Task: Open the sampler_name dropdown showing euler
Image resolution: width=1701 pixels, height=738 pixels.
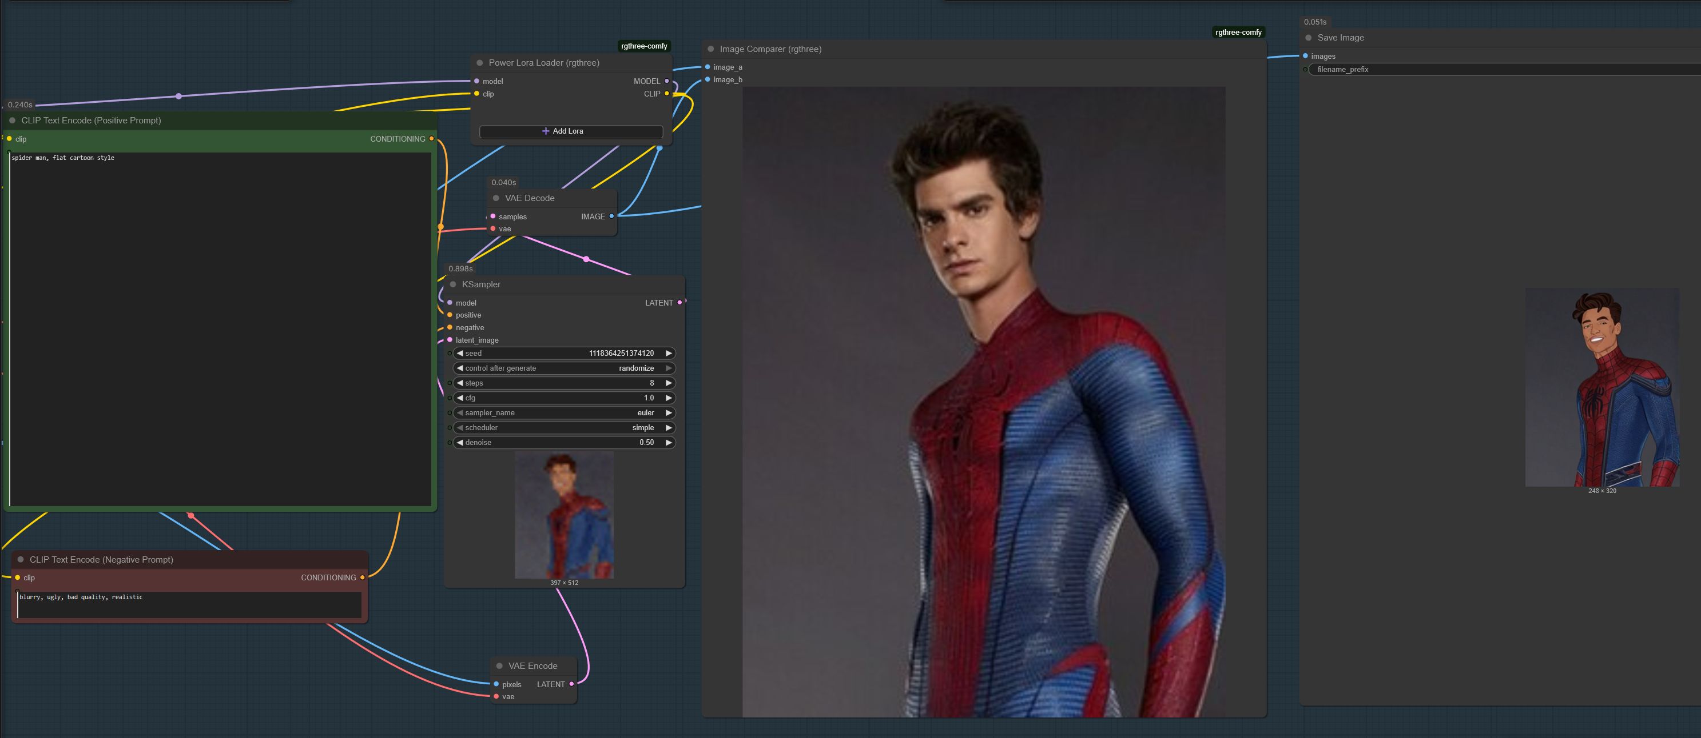Action: coord(565,413)
